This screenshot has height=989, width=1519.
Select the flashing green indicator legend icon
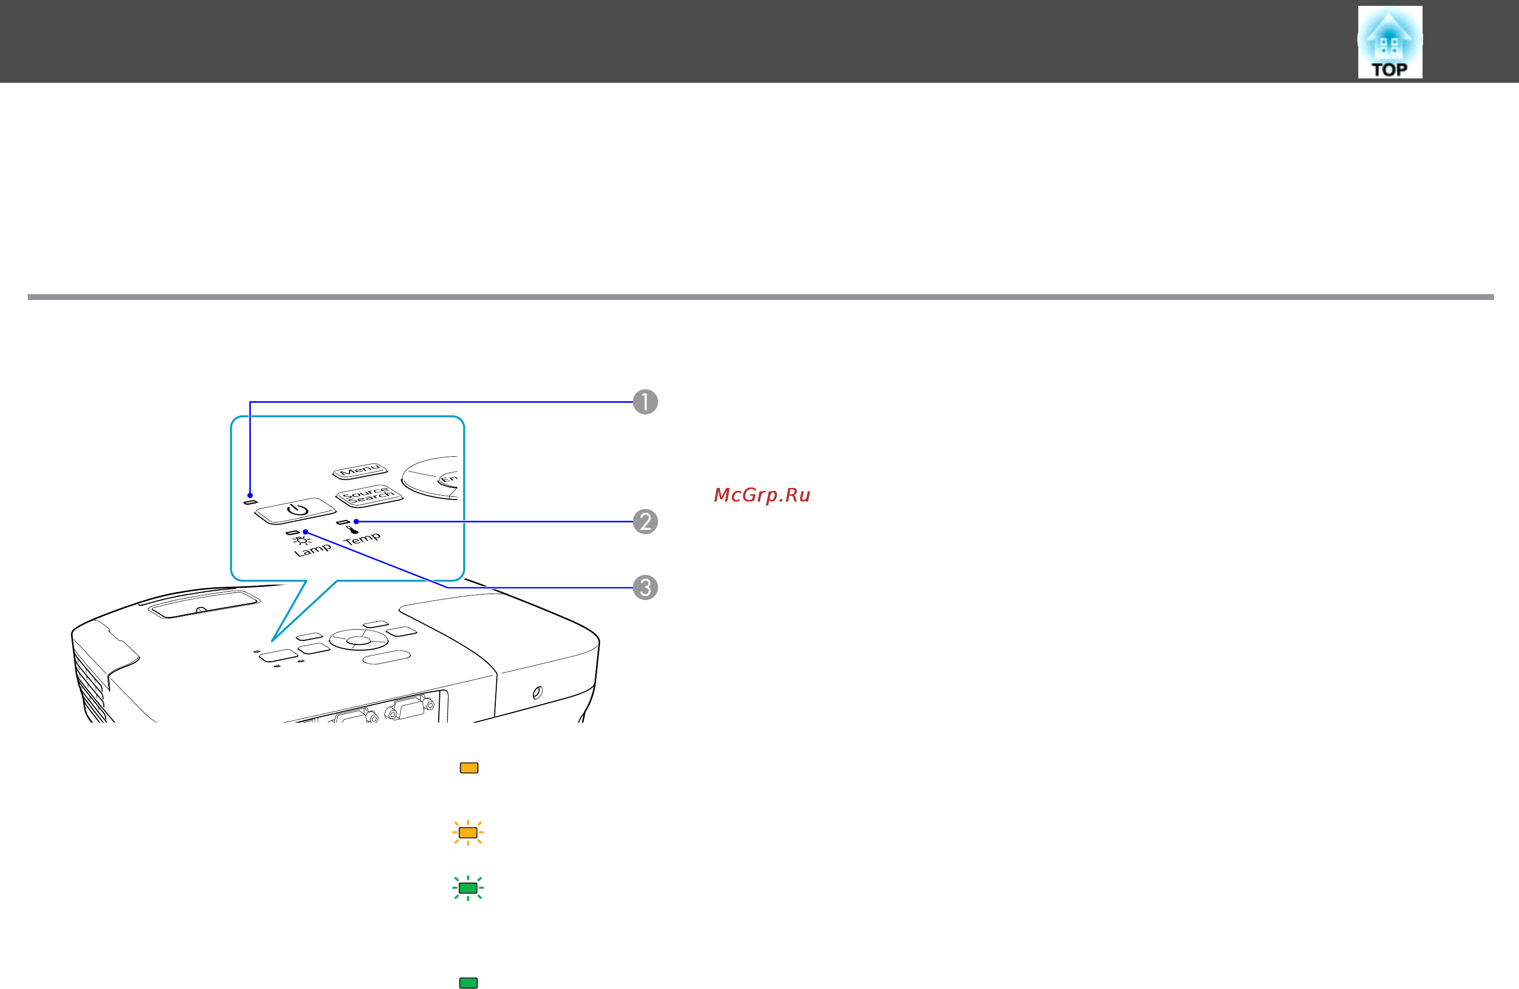click(468, 888)
